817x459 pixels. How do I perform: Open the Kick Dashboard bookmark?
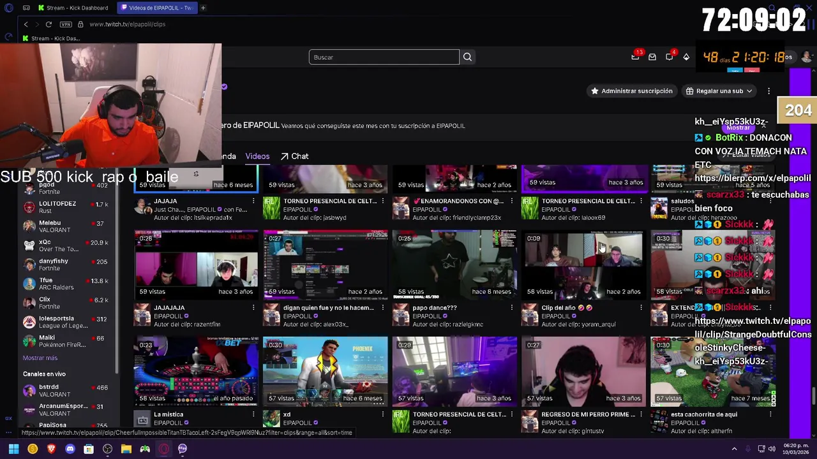pyautogui.click(x=51, y=38)
